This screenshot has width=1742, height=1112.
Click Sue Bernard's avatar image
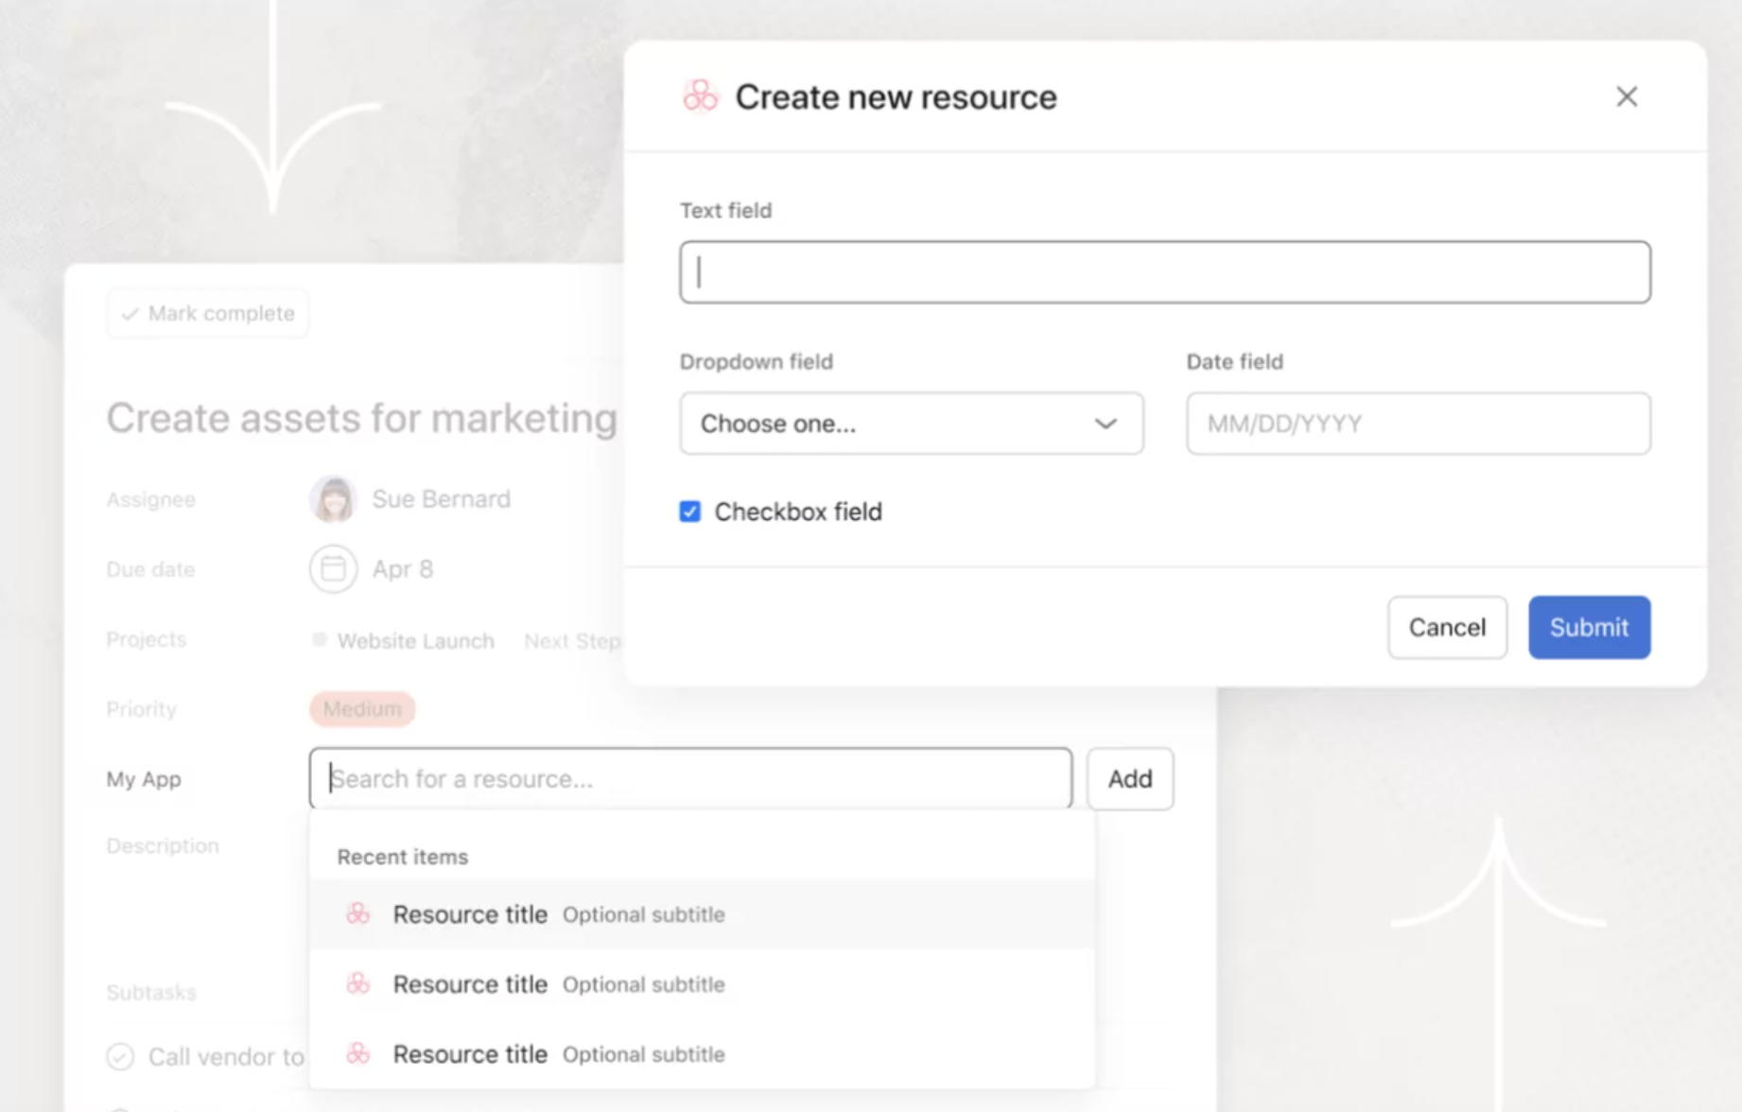[333, 499]
